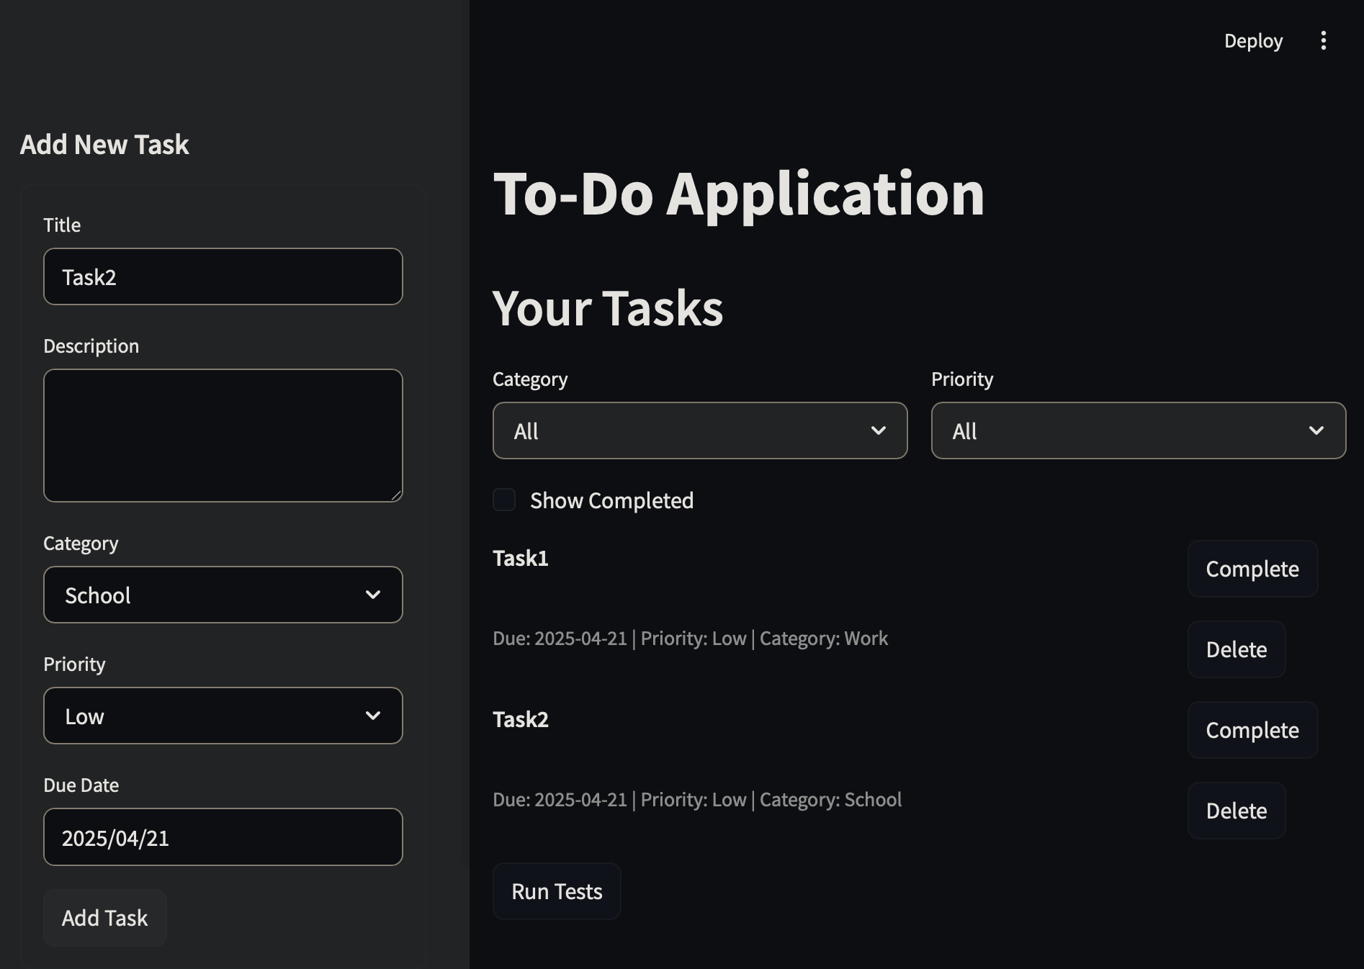Open the sidebar Category dropdown showing School

(x=223, y=595)
